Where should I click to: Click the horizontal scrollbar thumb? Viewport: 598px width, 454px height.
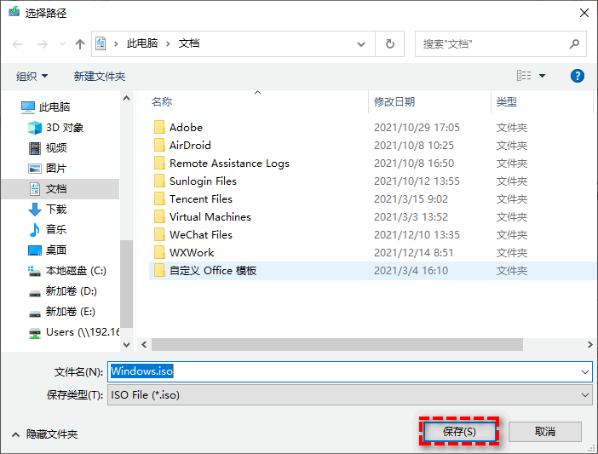coord(337,345)
